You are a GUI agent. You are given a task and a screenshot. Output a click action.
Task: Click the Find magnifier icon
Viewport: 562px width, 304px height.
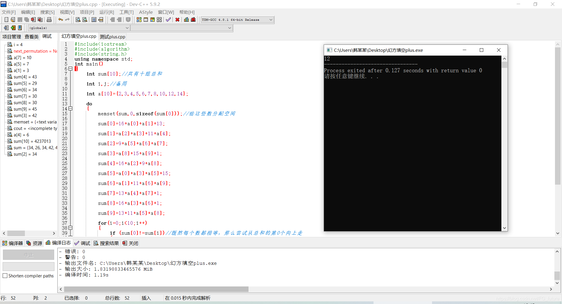click(78, 20)
